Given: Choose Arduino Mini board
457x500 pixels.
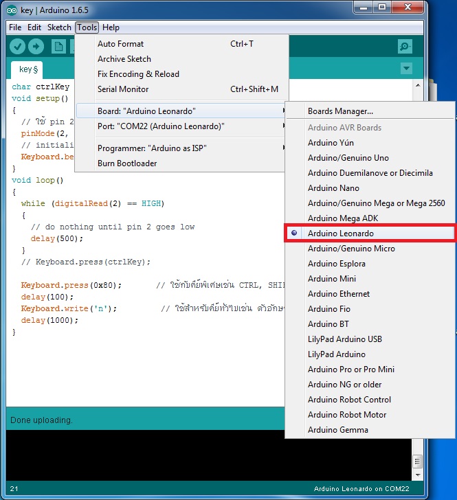Looking at the screenshot, I should pyautogui.click(x=370, y=279).
